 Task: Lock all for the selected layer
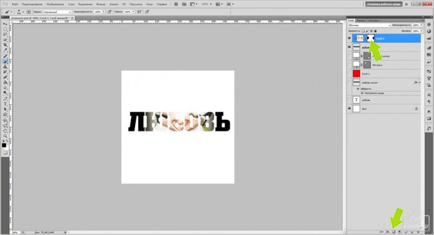tap(375, 31)
